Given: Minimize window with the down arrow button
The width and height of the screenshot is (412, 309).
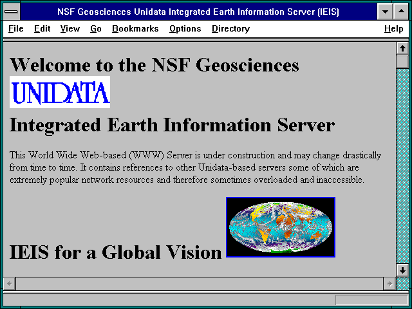Looking at the screenshot, I should 385,12.
